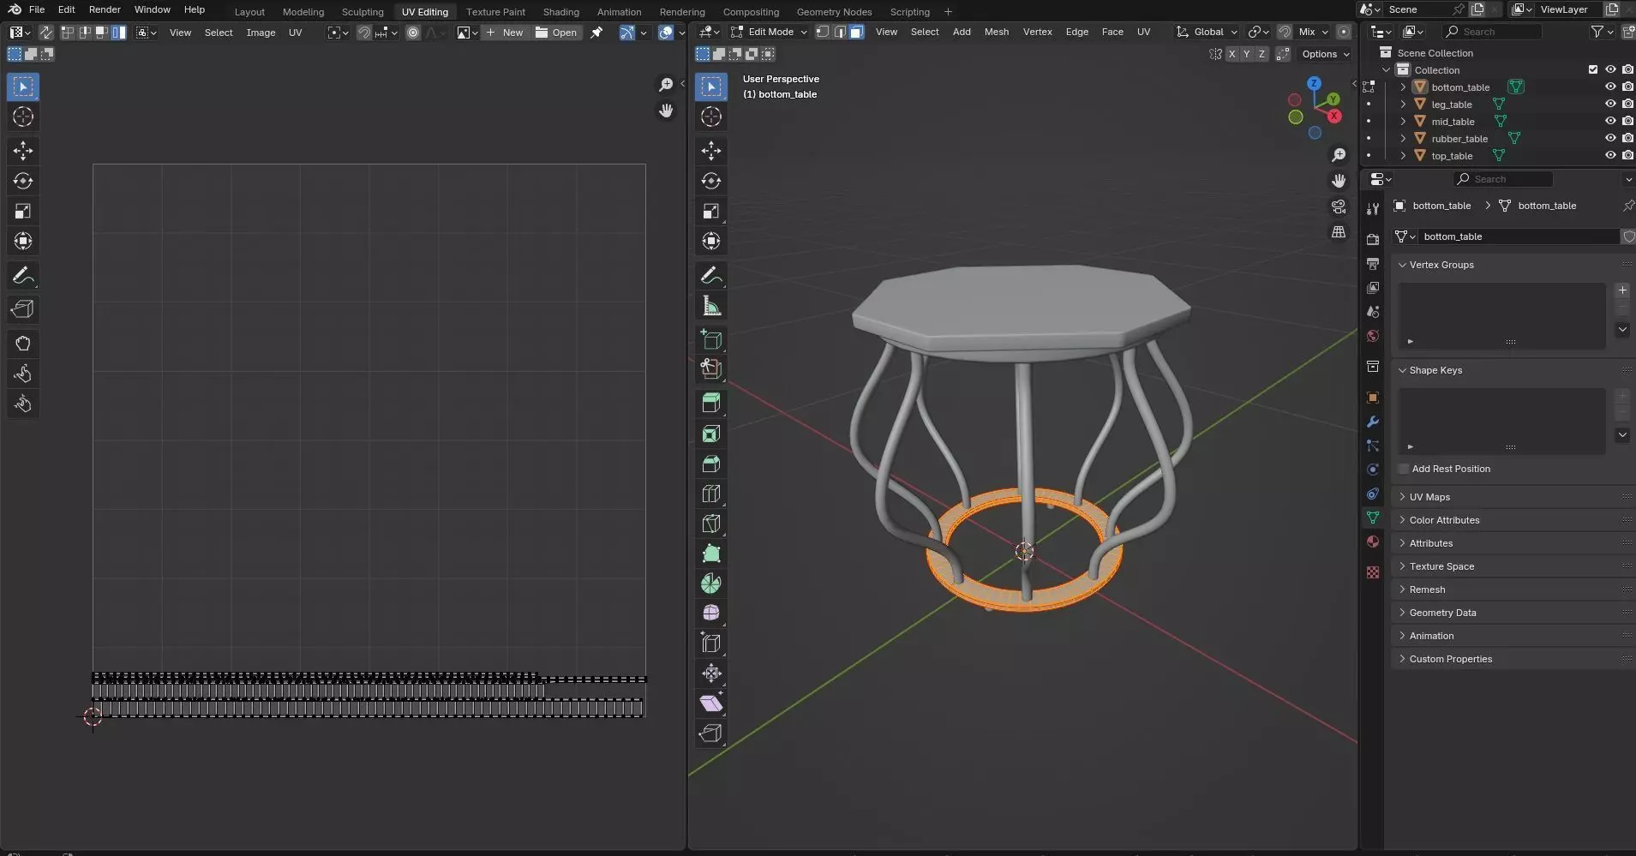The height and width of the screenshot is (856, 1636).
Task: Hide rubber_table in viewport
Action: tap(1610, 138)
